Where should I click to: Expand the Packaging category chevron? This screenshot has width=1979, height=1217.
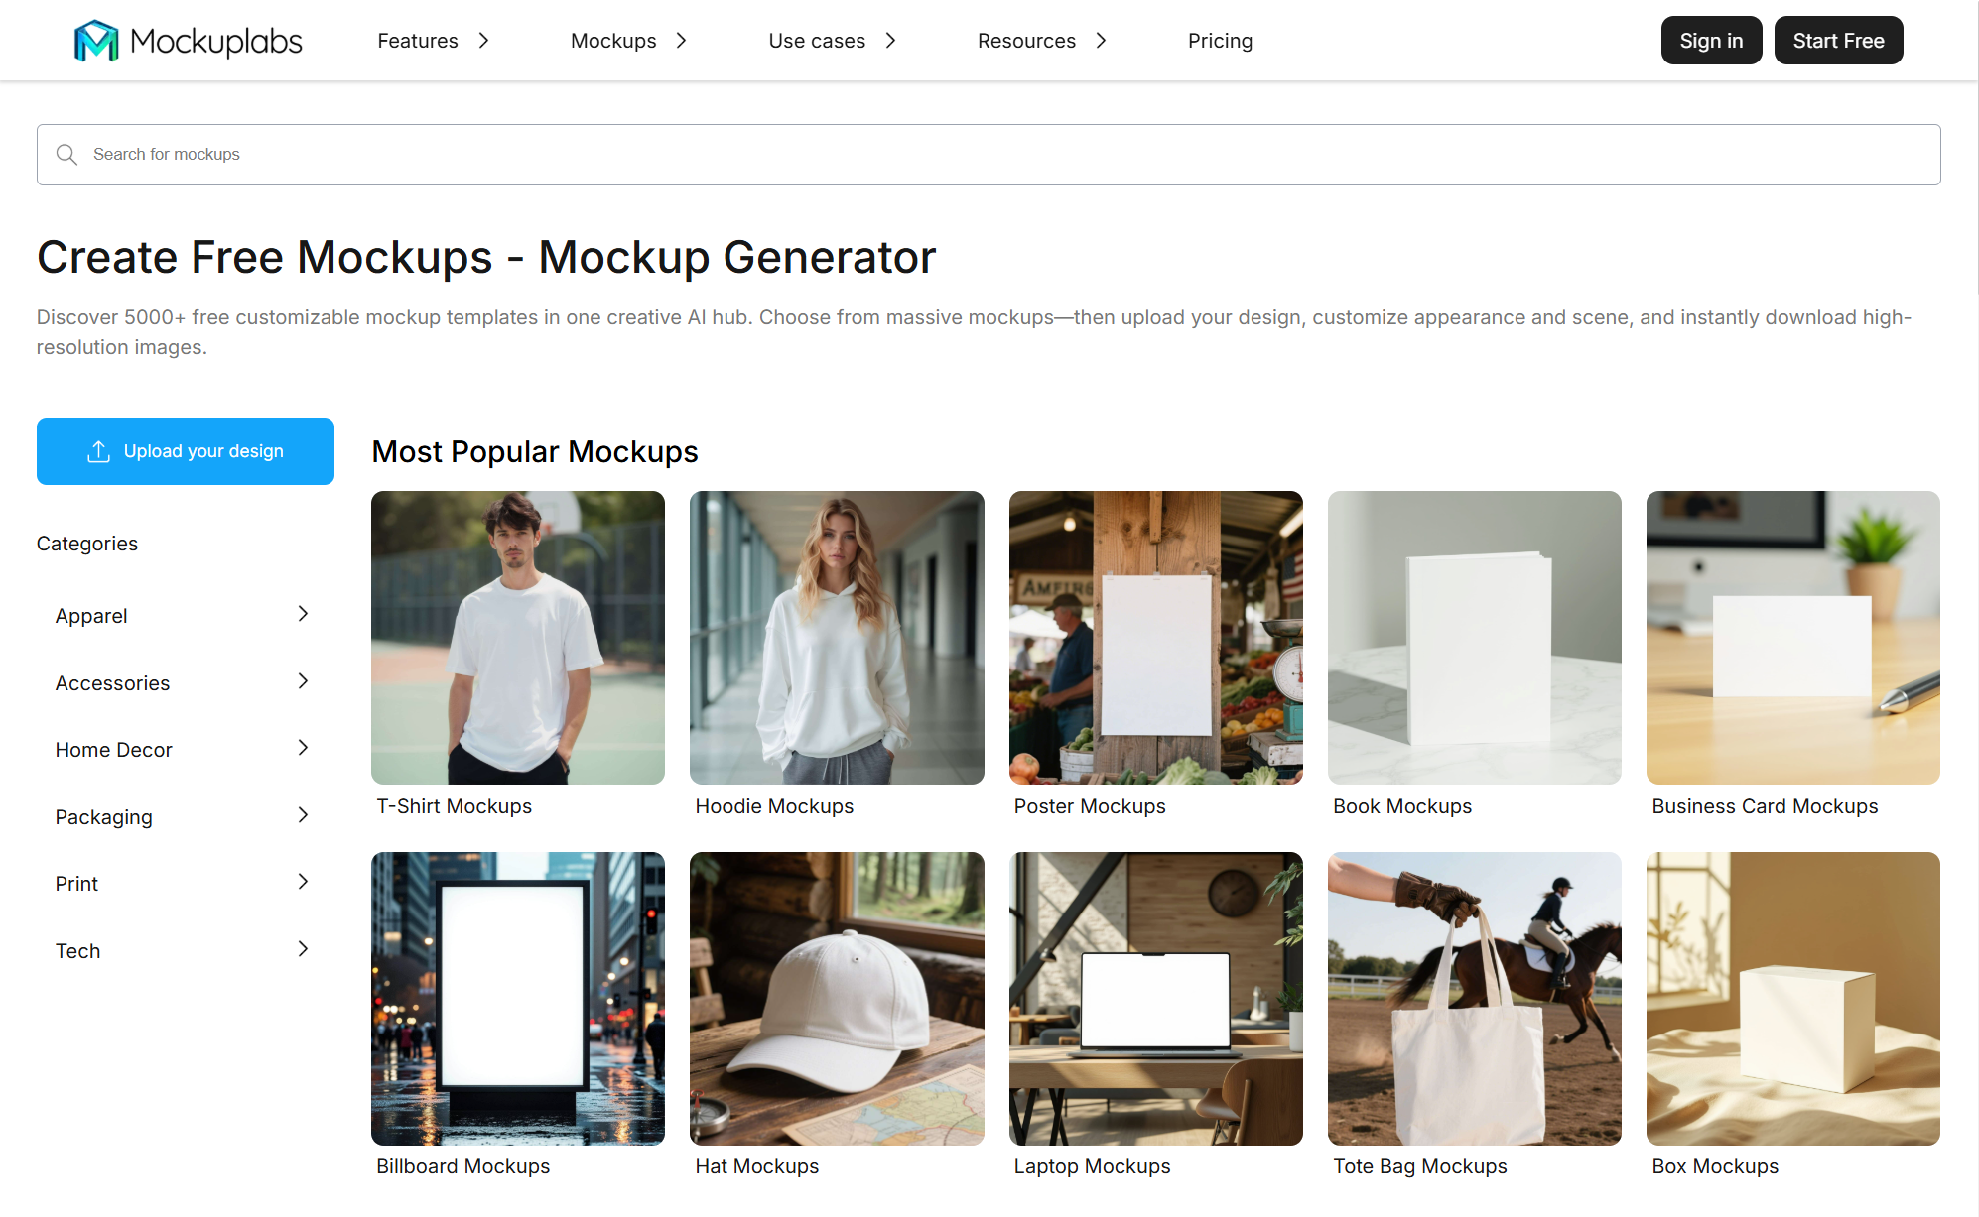[x=303, y=815]
